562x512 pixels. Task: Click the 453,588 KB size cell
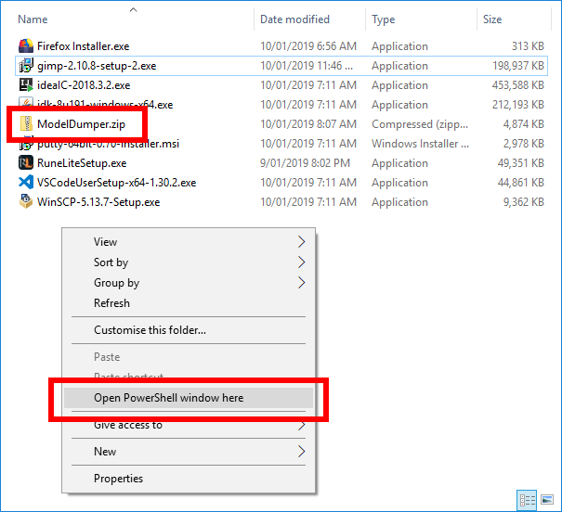518,85
